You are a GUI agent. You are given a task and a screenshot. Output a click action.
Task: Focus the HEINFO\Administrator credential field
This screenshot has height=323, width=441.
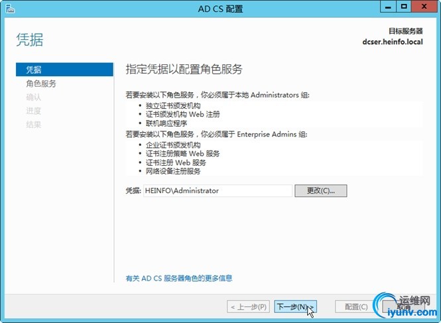218,191
